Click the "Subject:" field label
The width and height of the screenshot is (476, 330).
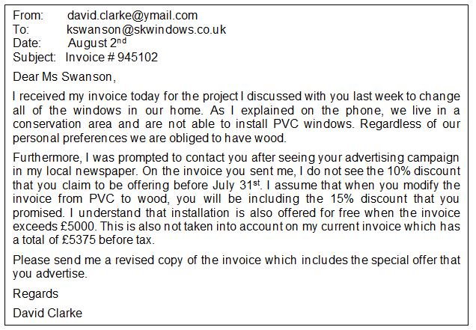point(34,57)
